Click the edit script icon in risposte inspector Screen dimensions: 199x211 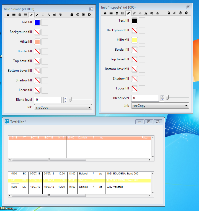click(175, 13)
